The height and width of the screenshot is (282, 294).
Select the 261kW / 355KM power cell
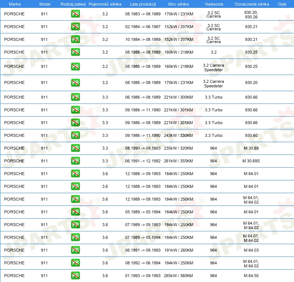coord(178,161)
